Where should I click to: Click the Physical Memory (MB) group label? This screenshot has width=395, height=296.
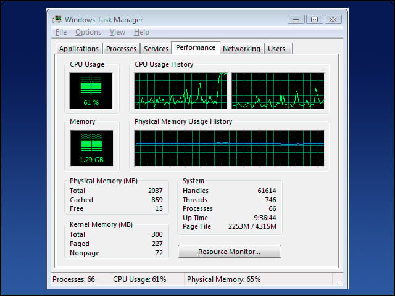click(104, 181)
